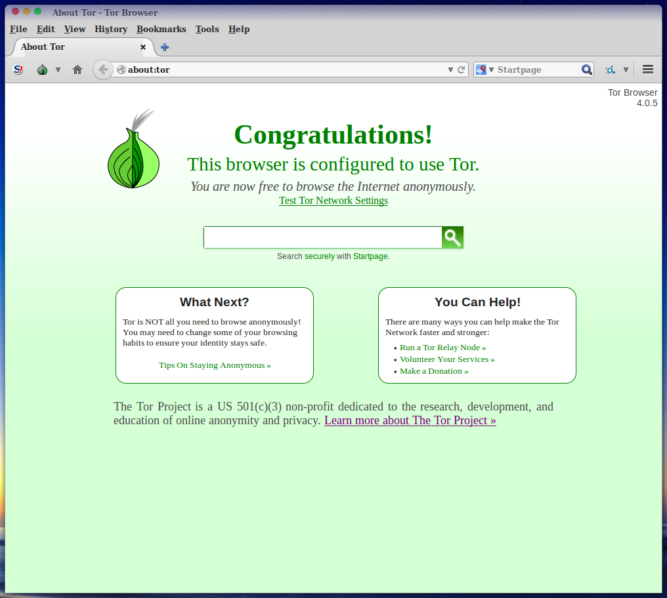Select the About Tor tab

tap(82, 47)
